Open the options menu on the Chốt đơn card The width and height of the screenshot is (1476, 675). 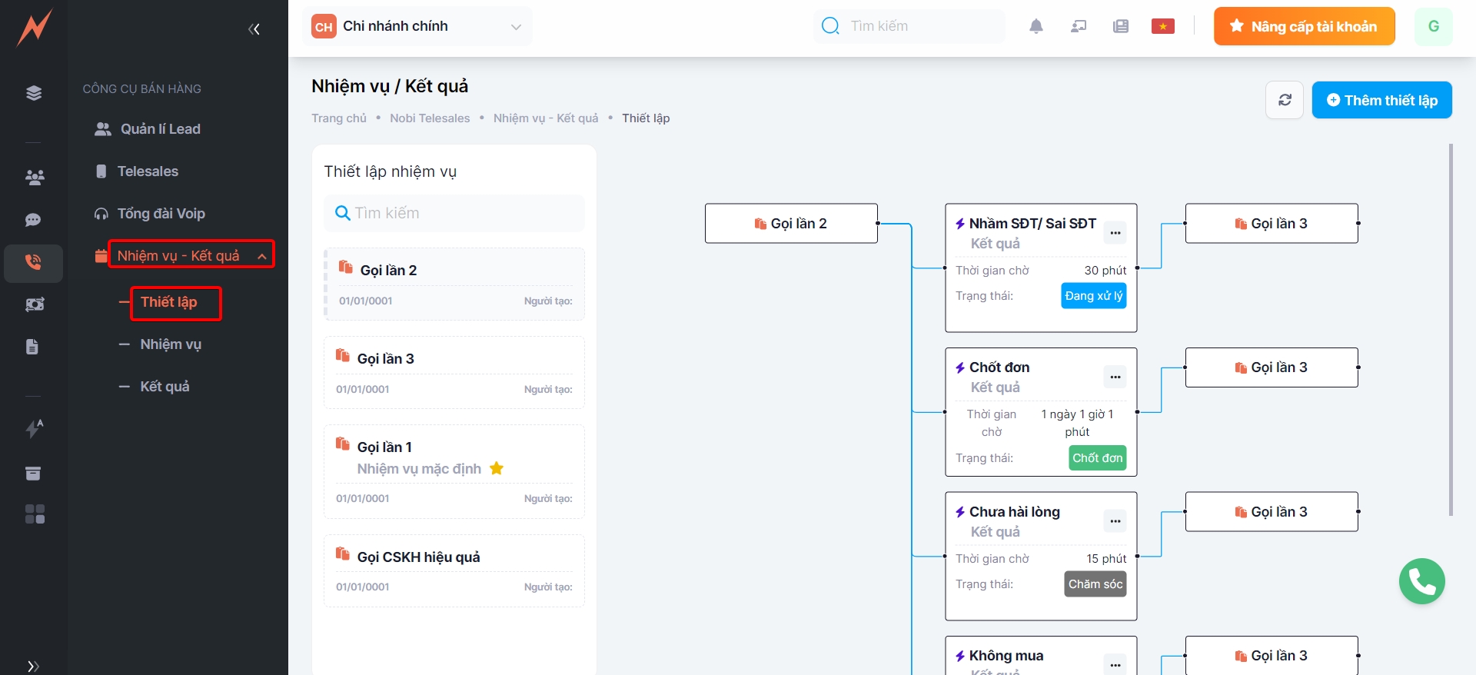[1115, 377]
